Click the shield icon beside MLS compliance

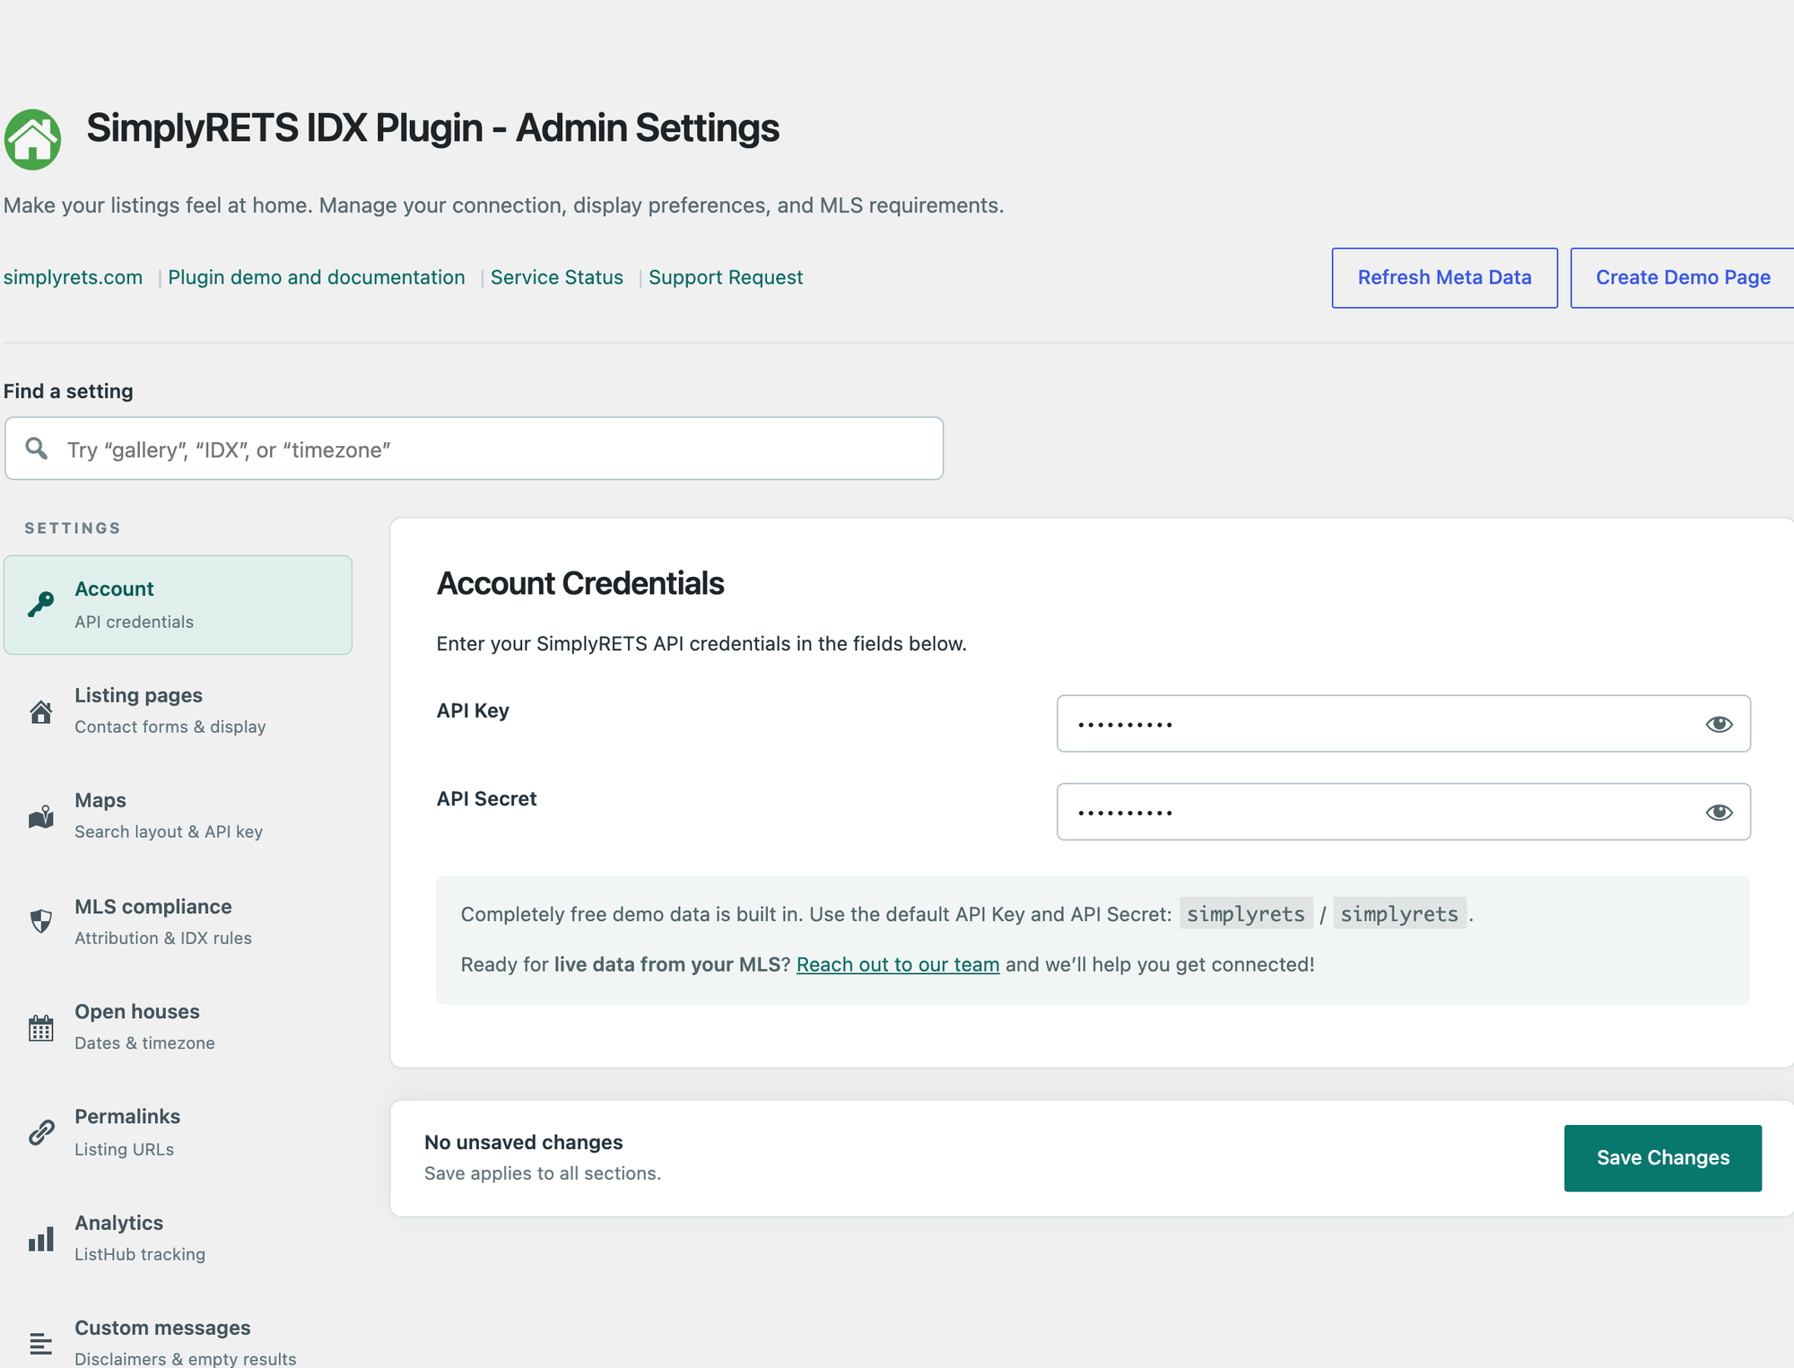tap(40, 921)
